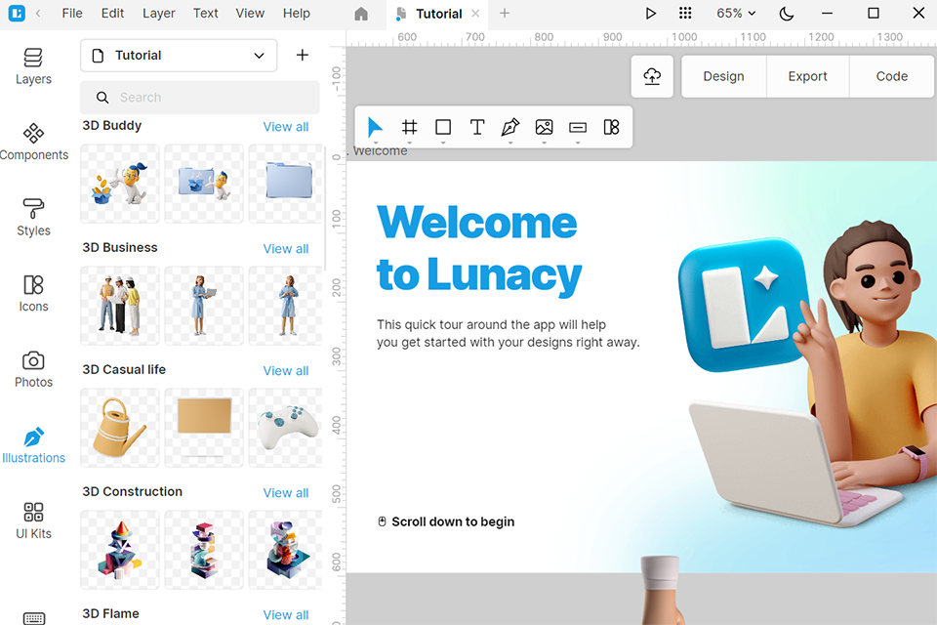Select the game controller illustration thumbnail
The width and height of the screenshot is (937, 625).
click(x=286, y=428)
